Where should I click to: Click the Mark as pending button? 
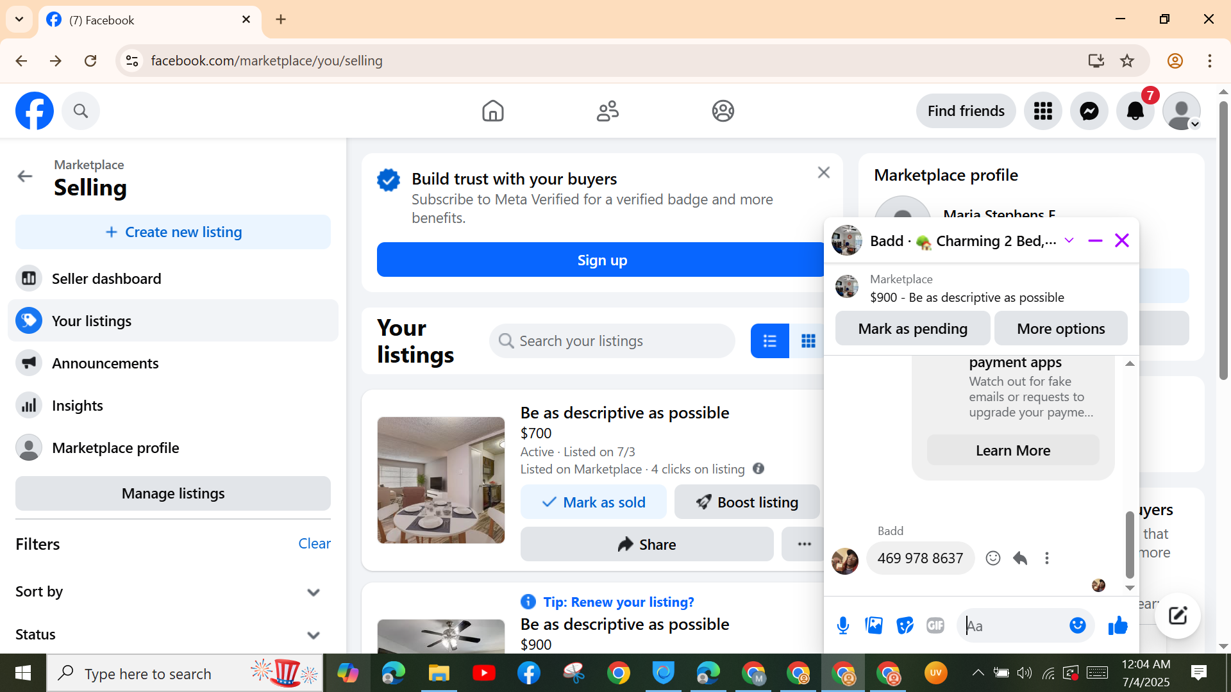(x=912, y=329)
